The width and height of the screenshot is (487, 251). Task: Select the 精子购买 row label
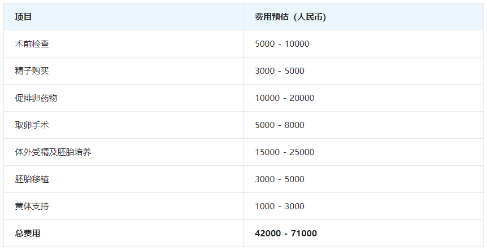pyautogui.click(x=32, y=71)
